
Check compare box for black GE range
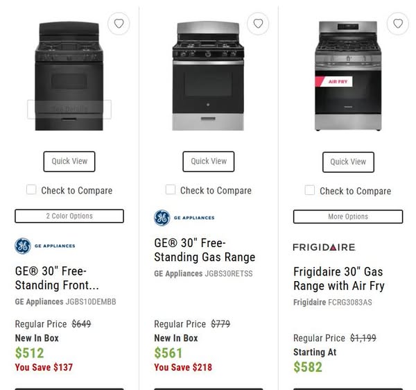31,189
